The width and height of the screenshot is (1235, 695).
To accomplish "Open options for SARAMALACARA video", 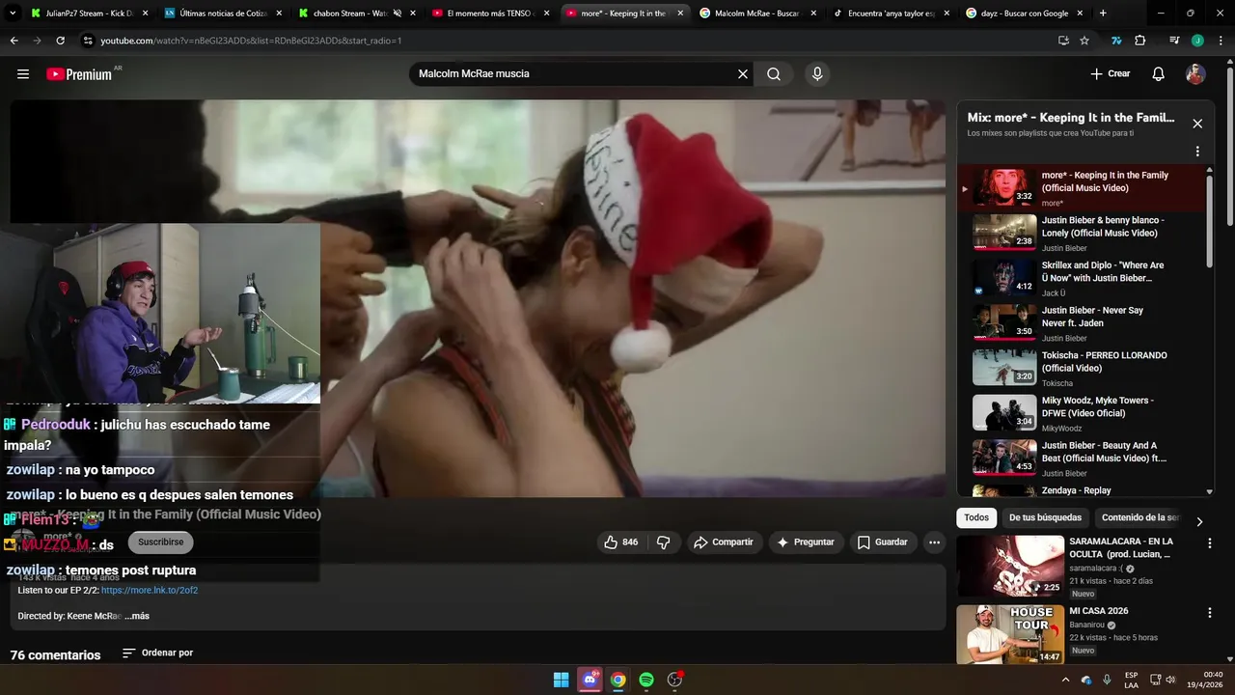I will click(x=1209, y=543).
